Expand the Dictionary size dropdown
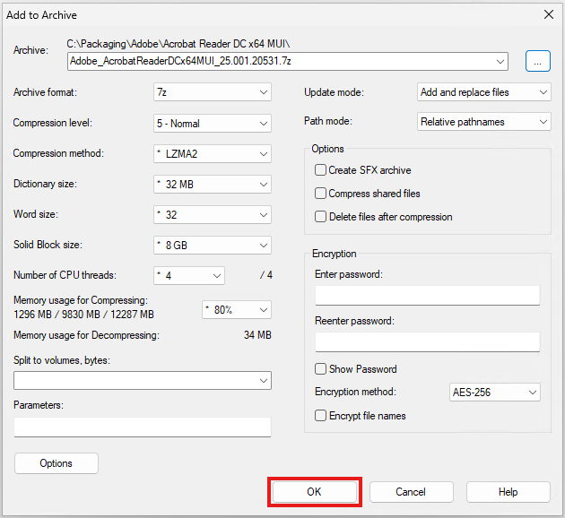The width and height of the screenshot is (565, 518). coord(212,185)
